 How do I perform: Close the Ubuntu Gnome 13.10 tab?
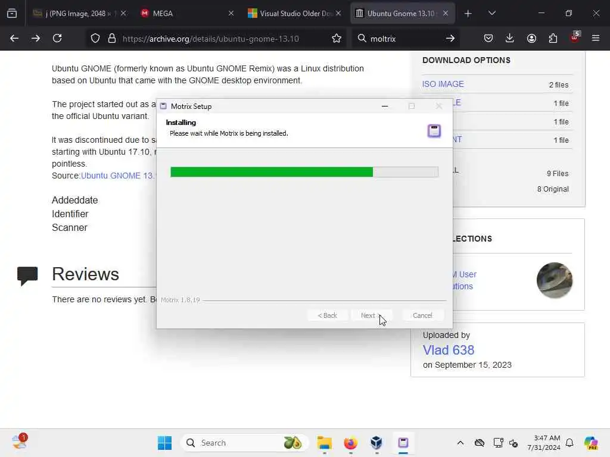(446, 13)
